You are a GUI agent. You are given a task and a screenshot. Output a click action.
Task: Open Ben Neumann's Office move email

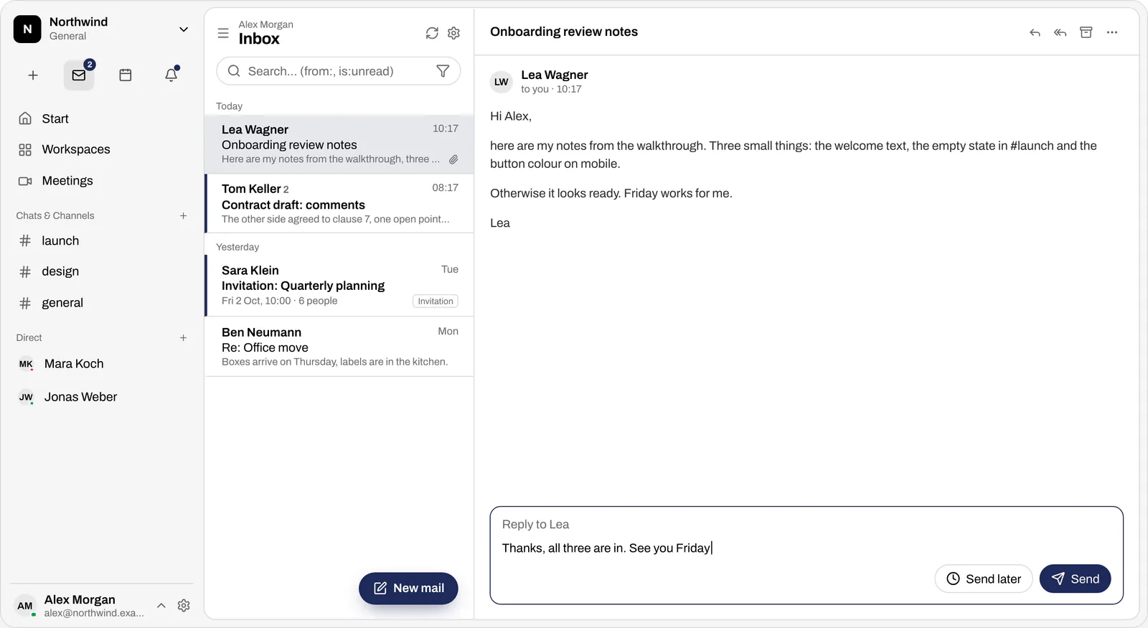(x=339, y=347)
